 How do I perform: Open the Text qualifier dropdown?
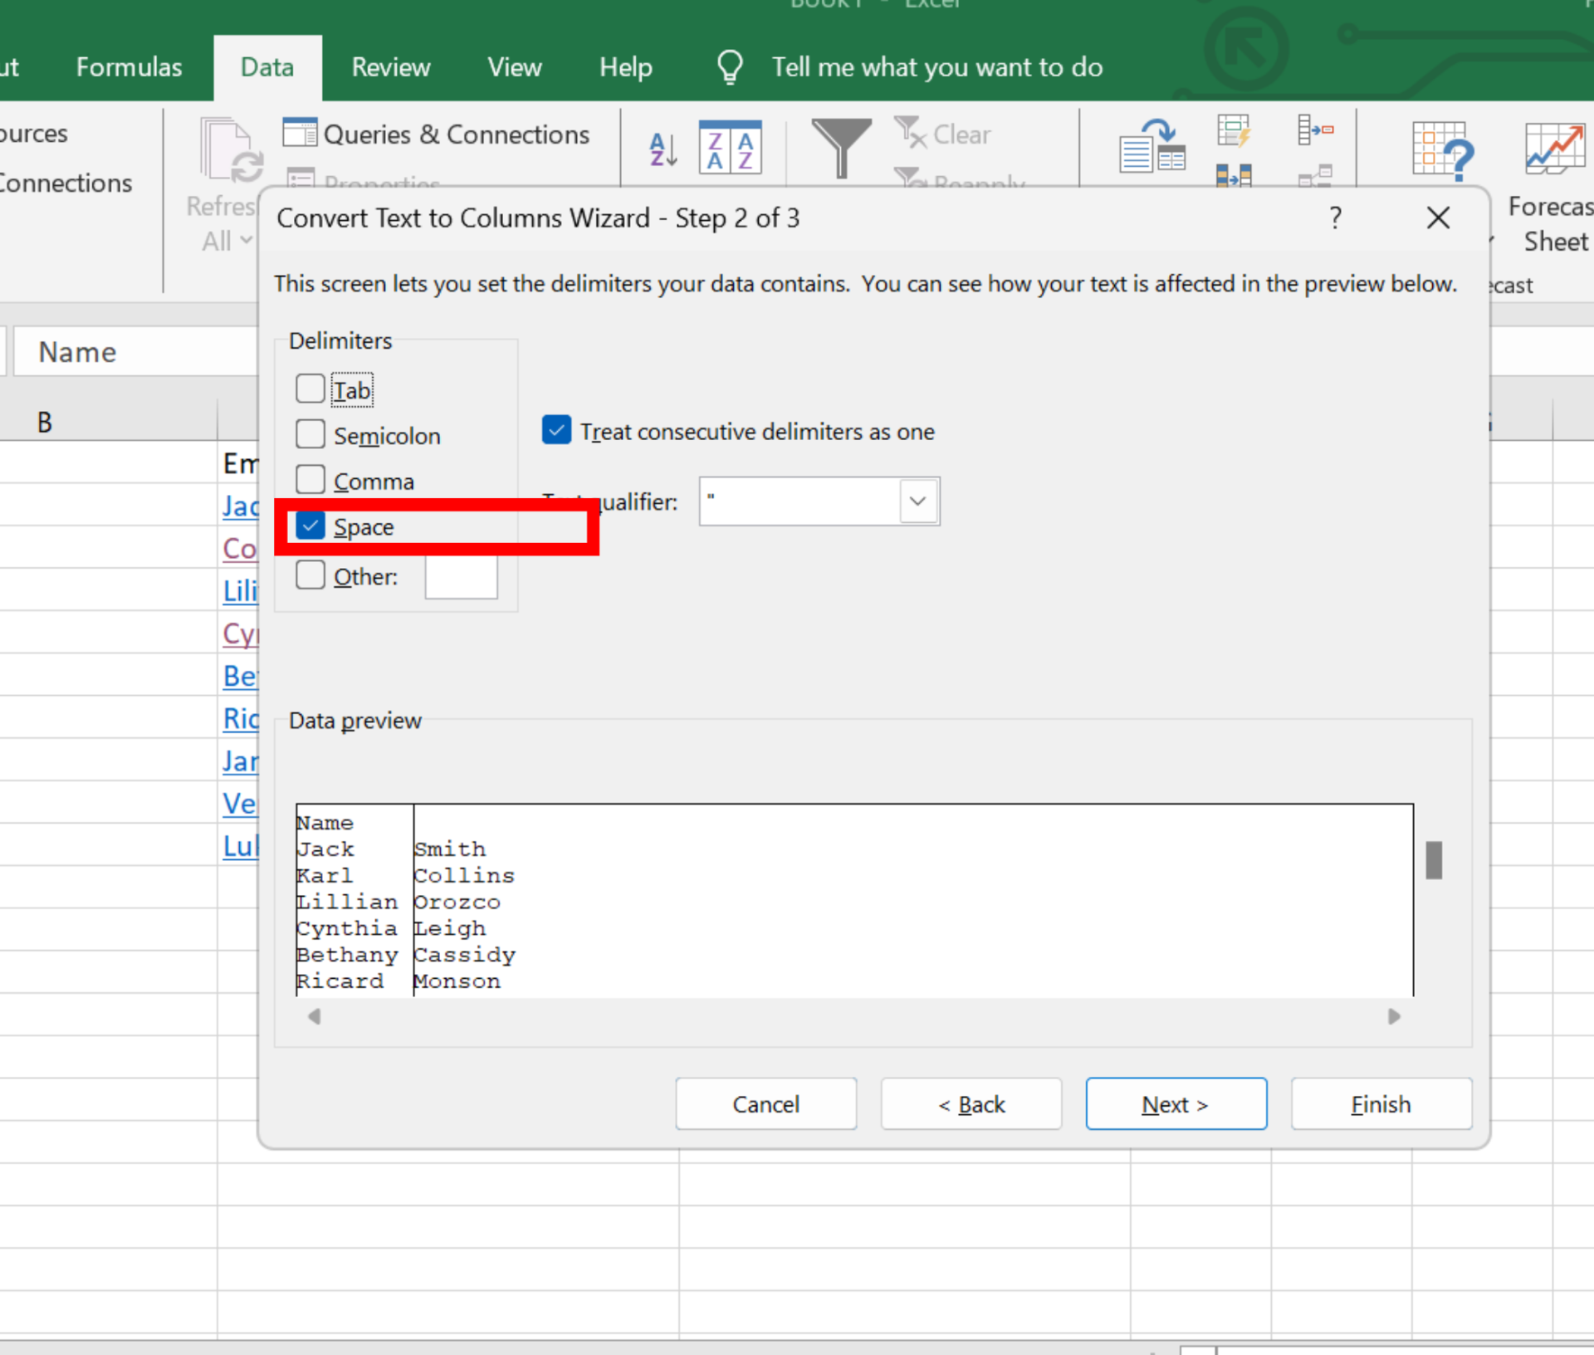pos(917,501)
